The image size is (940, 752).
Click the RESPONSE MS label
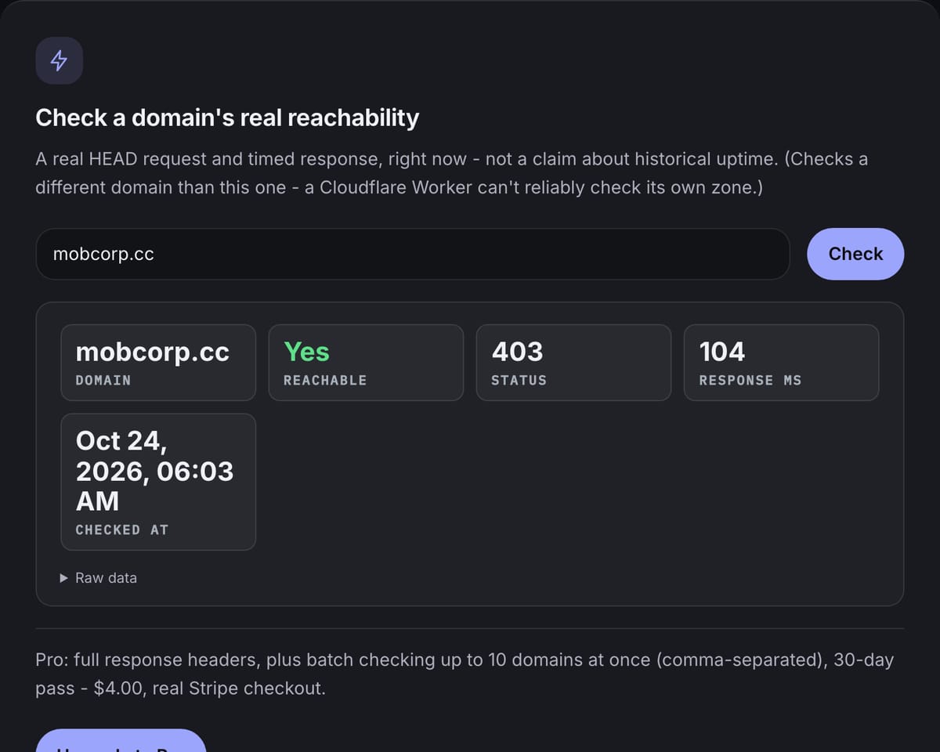click(750, 380)
